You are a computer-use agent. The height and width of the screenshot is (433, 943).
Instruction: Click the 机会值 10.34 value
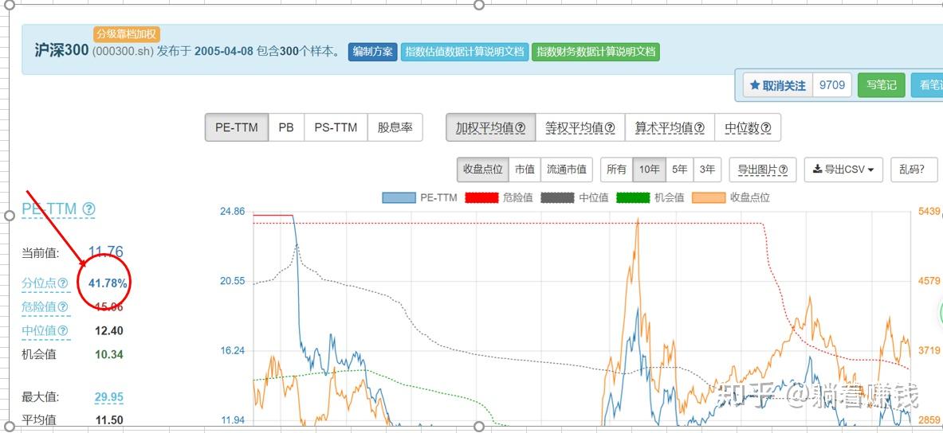click(109, 354)
